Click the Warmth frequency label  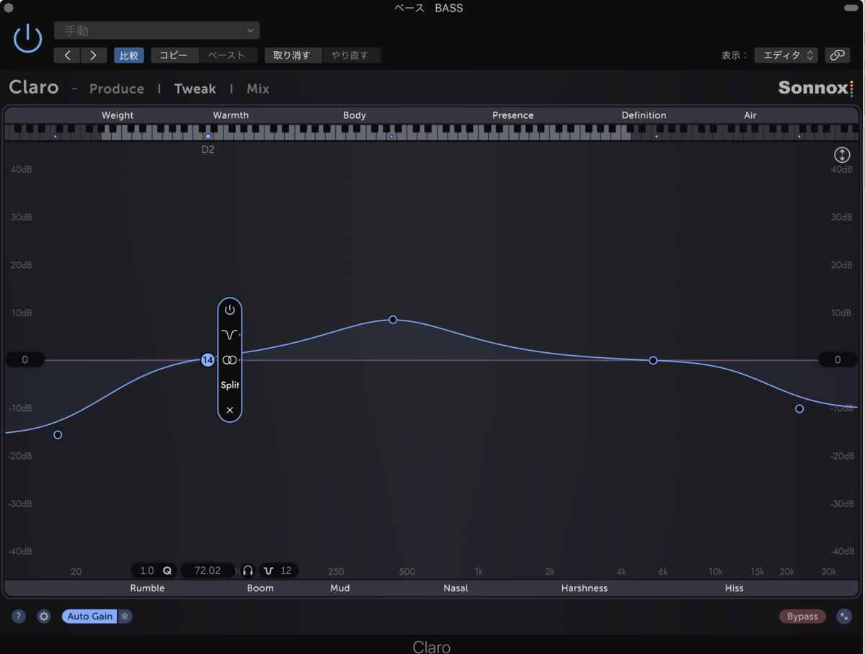[231, 115]
